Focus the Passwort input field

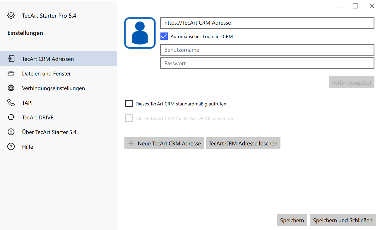point(267,63)
